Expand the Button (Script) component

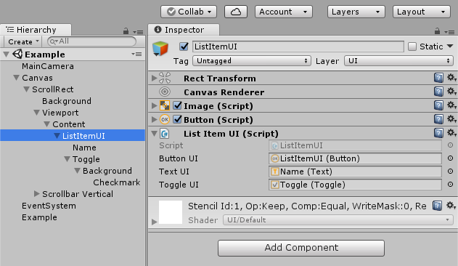pyautogui.click(x=154, y=119)
